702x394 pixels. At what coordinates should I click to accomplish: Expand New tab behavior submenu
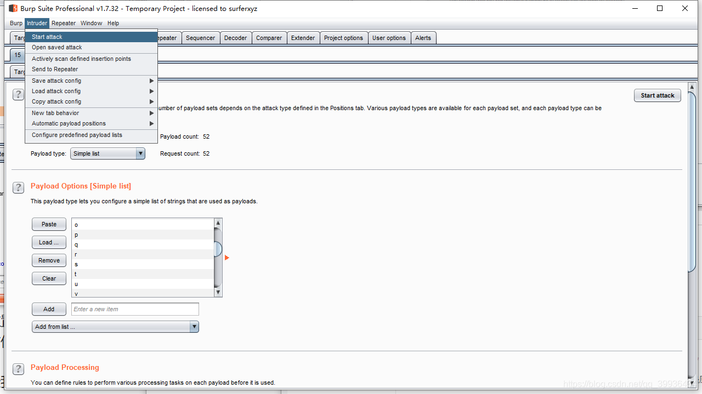click(x=91, y=113)
